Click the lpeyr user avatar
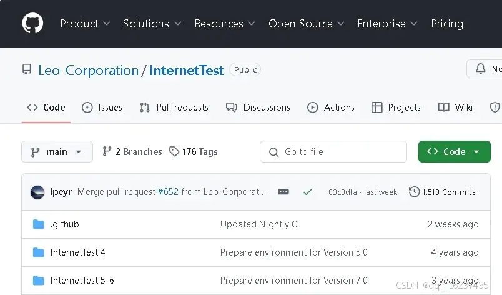 (37, 192)
